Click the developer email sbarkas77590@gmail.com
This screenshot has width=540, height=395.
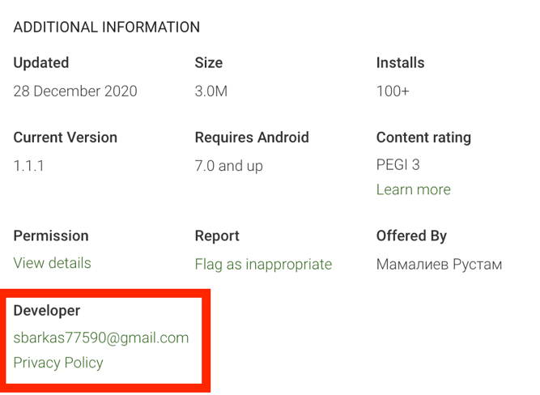tap(101, 338)
